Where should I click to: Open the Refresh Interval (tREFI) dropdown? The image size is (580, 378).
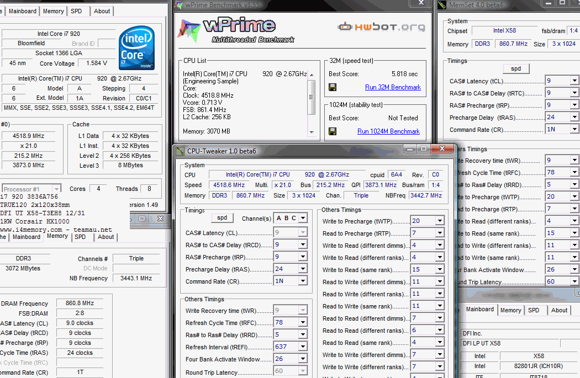(x=303, y=347)
